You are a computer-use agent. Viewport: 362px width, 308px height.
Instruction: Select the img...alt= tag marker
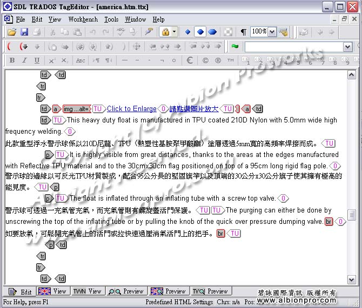[77, 109]
